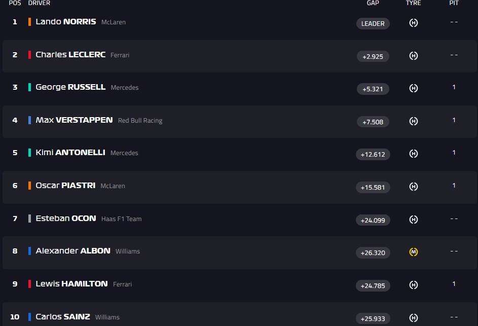Click the medium tyre icon for Albon
This screenshot has height=326, width=478.
point(414,252)
